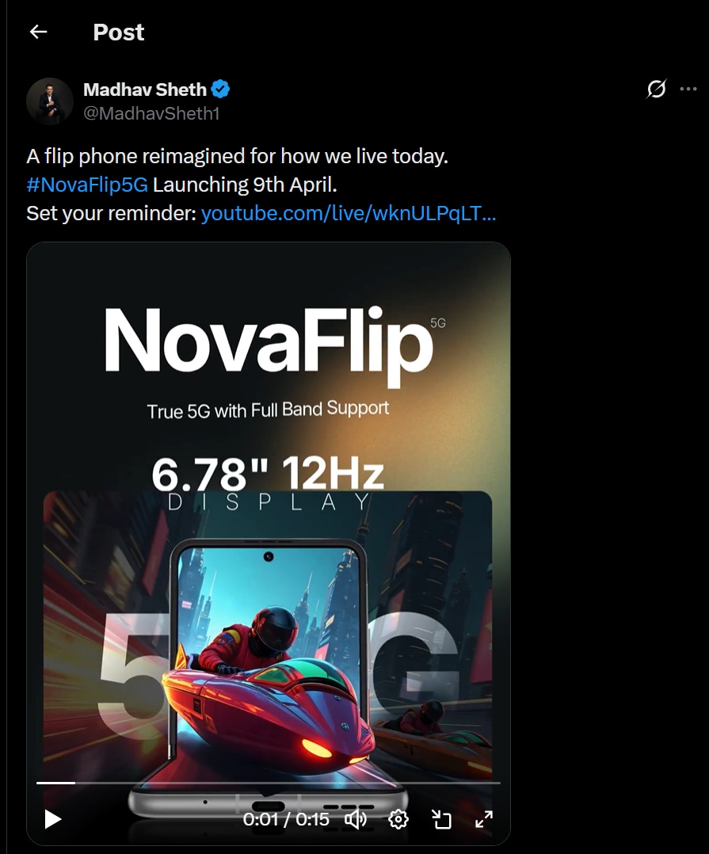Go back using the back arrow
The height and width of the screenshot is (854, 709).
pos(38,32)
